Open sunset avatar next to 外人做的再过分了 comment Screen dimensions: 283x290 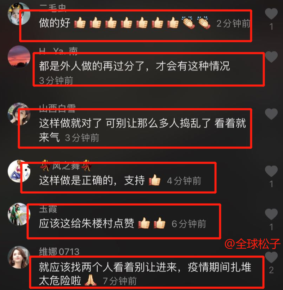pyautogui.click(x=19, y=57)
